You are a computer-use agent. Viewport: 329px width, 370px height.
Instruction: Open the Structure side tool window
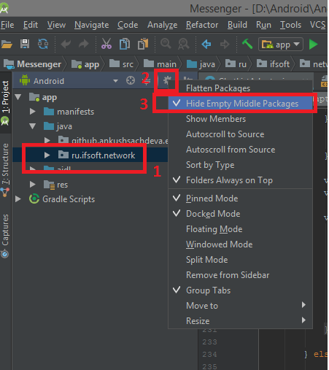(5, 169)
